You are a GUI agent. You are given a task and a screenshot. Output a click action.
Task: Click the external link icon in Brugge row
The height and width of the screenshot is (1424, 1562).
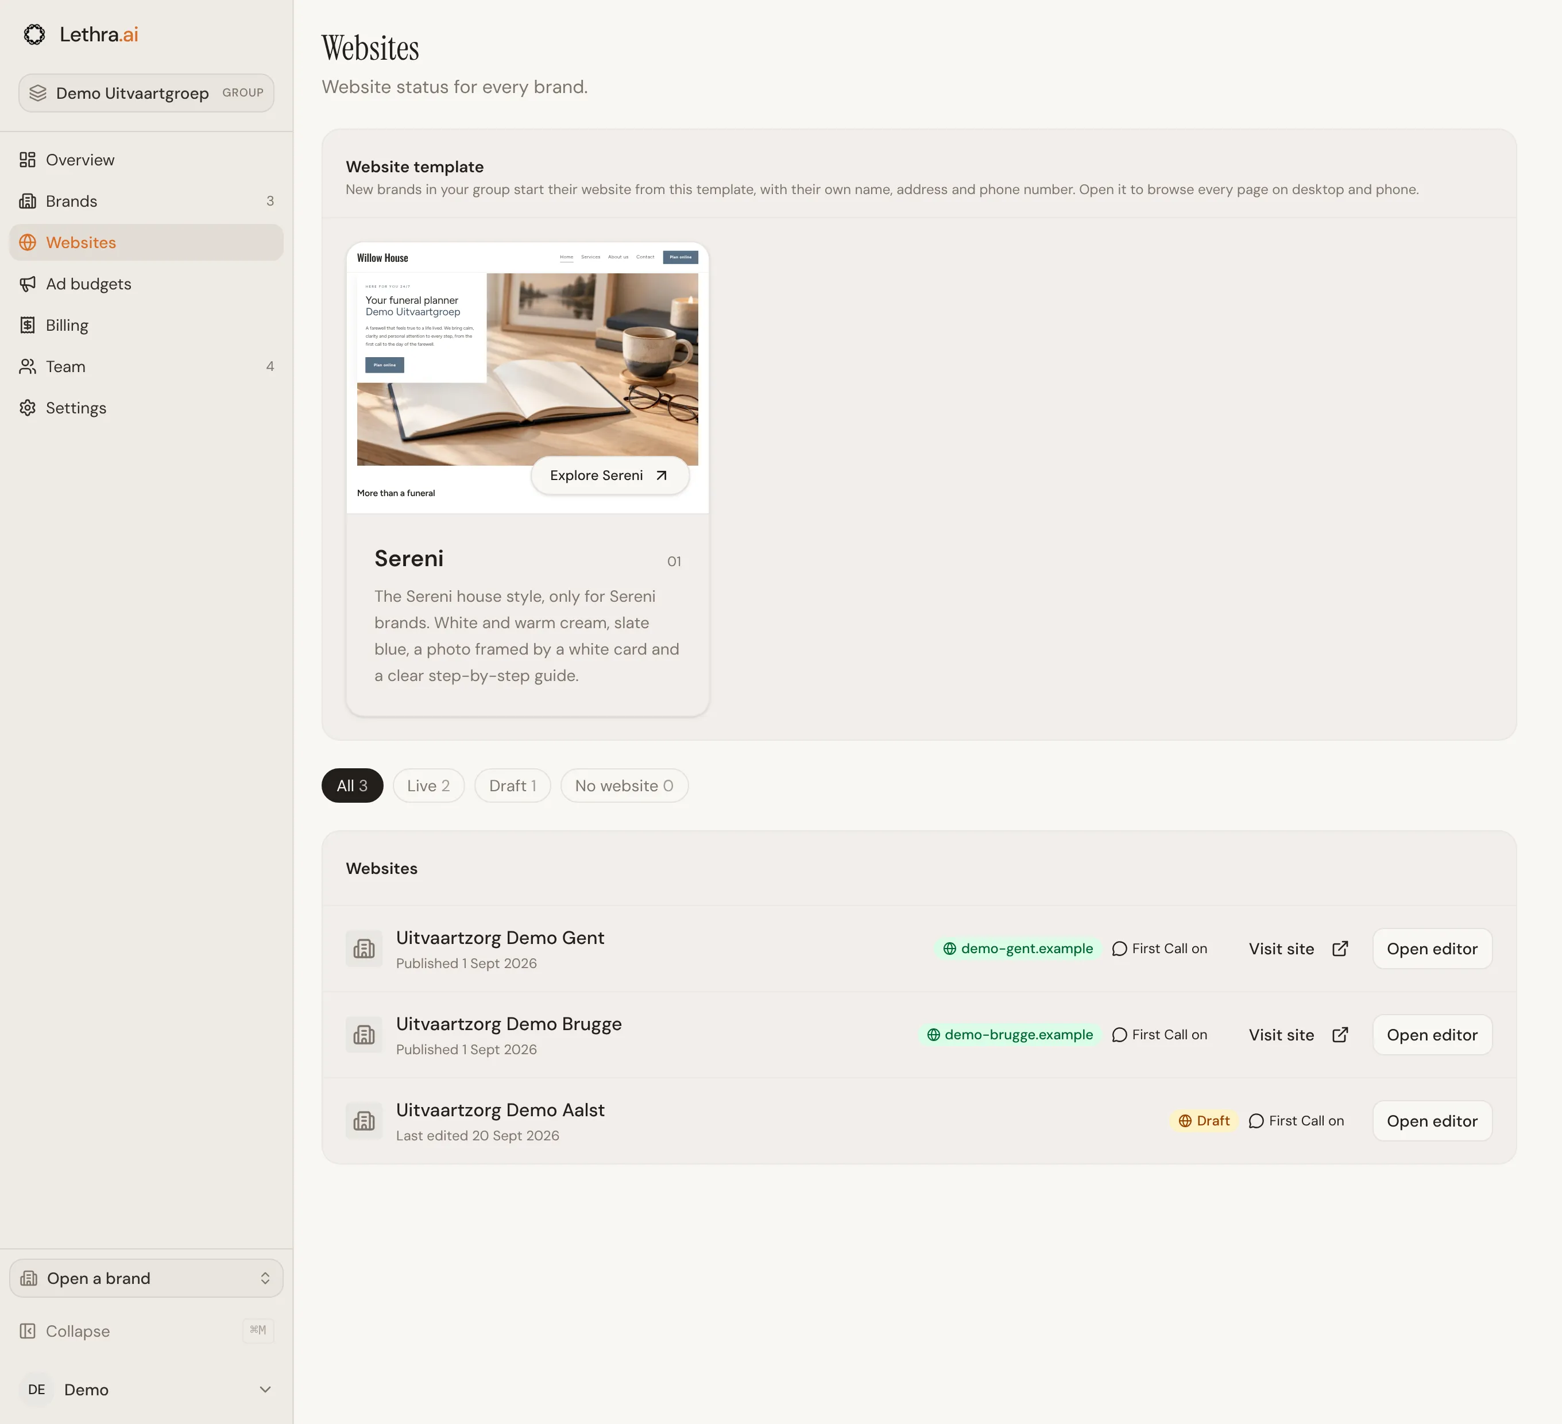click(1340, 1034)
